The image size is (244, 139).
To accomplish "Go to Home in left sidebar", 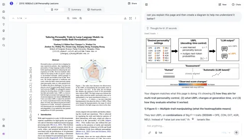I will click(x=4, y=11).
